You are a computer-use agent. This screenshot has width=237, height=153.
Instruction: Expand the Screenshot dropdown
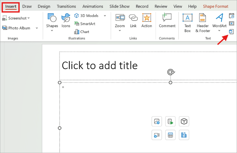tap(29, 18)
